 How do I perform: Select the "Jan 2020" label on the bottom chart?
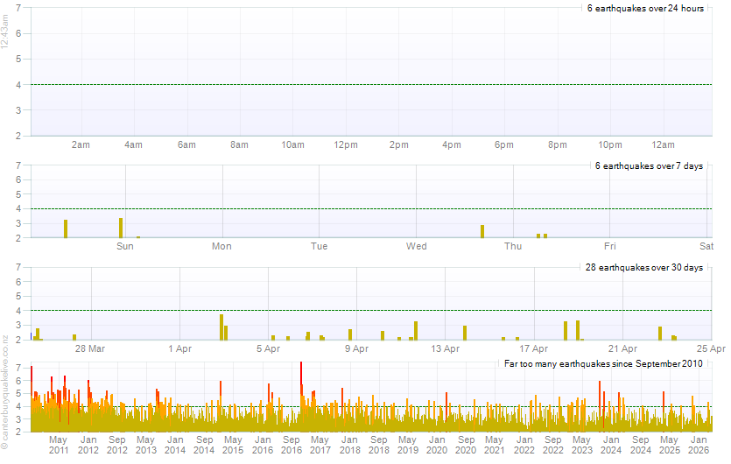[437, 444]
